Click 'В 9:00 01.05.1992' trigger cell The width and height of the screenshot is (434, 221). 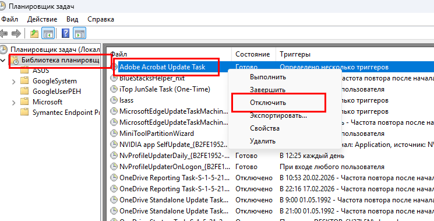click(357, 199)
